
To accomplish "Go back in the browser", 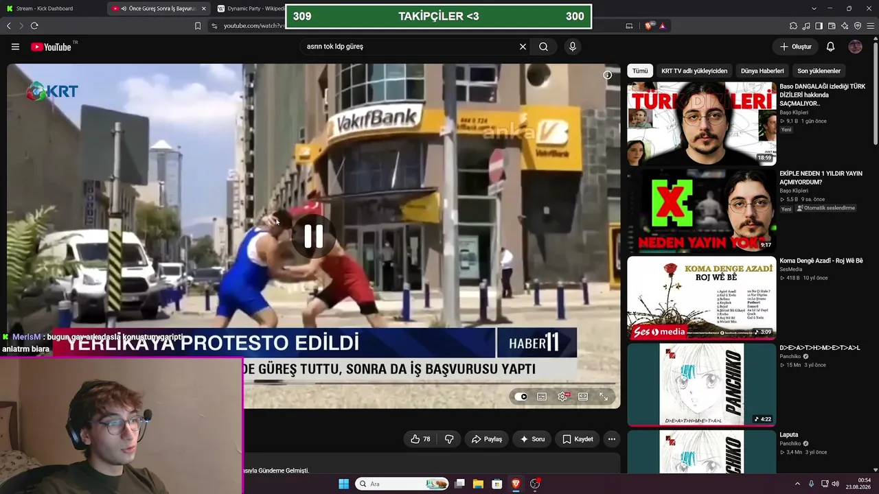I will pos(9,25).
